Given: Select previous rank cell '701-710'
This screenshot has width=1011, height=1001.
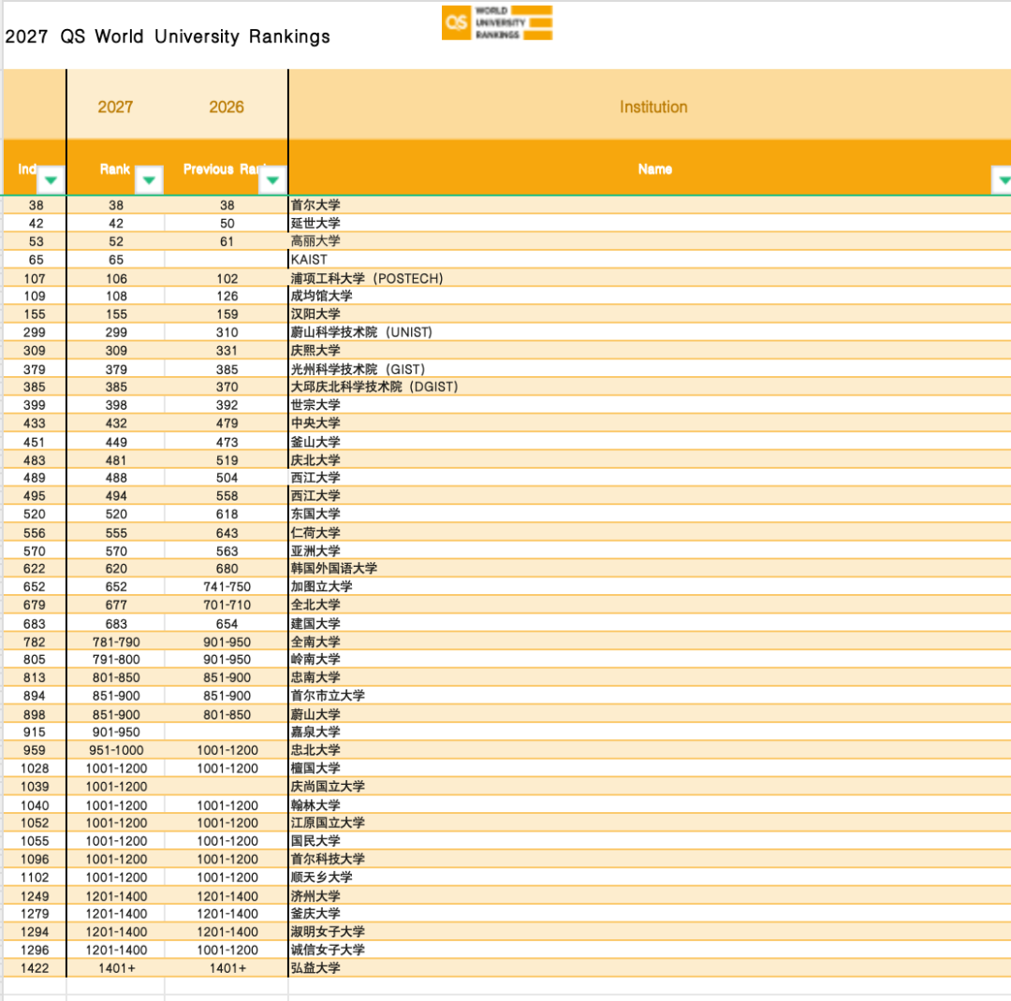Looking at the screenshot, I should pos(227,604).
